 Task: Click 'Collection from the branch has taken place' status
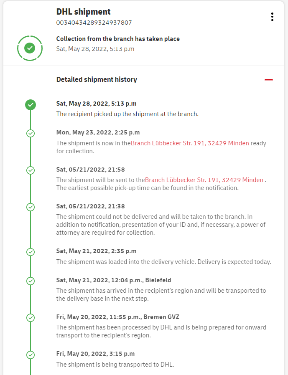[118, 39]
